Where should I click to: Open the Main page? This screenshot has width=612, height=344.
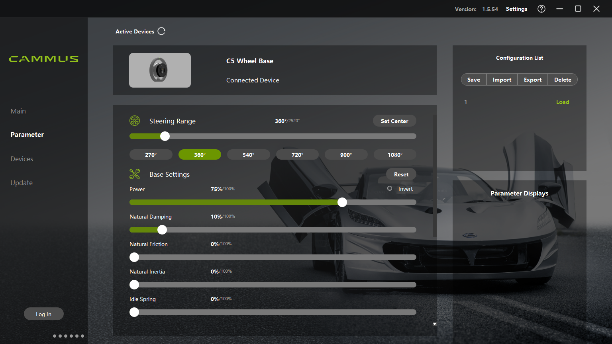(18, 111)
